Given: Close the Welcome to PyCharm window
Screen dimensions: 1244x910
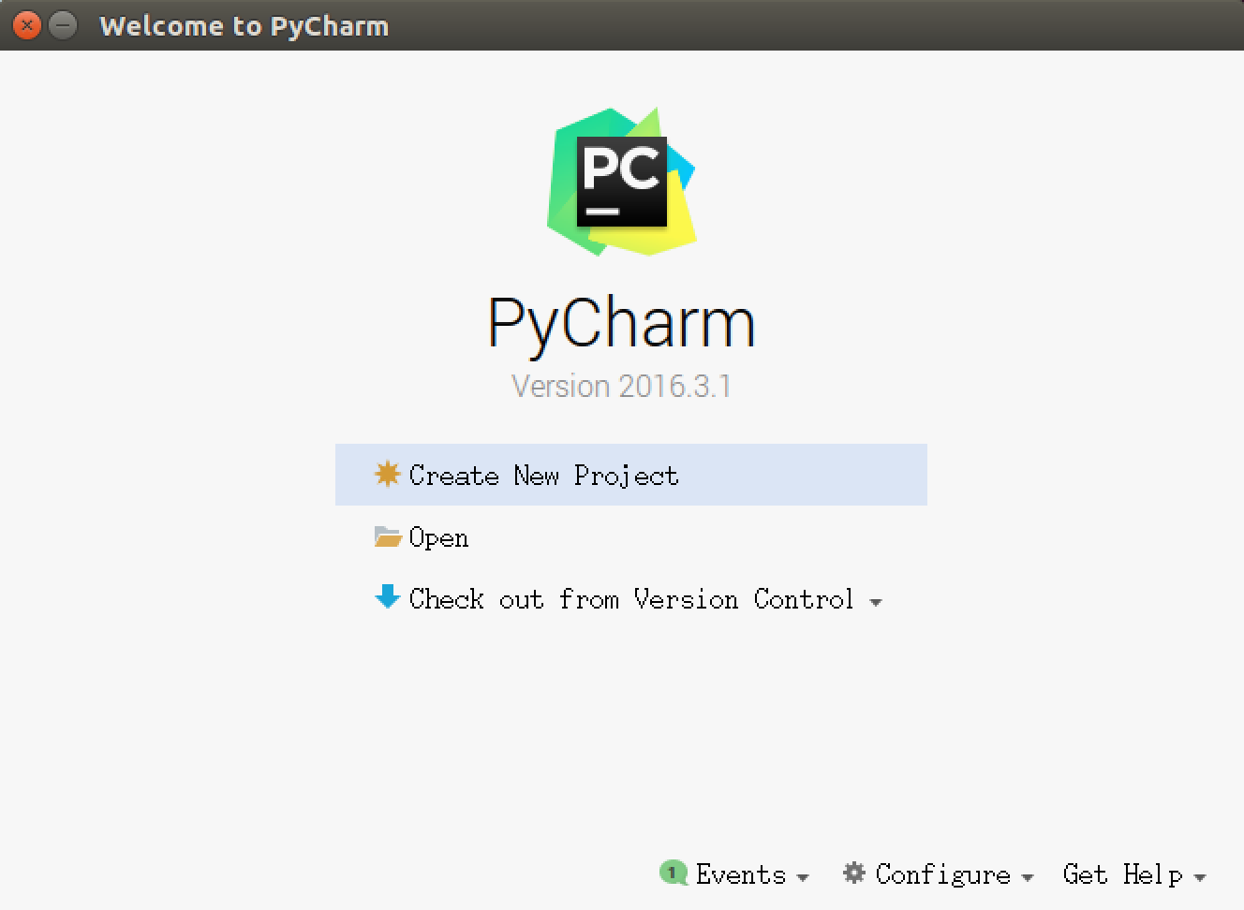Looking at the screenshot, I should (x=26, y=25).
